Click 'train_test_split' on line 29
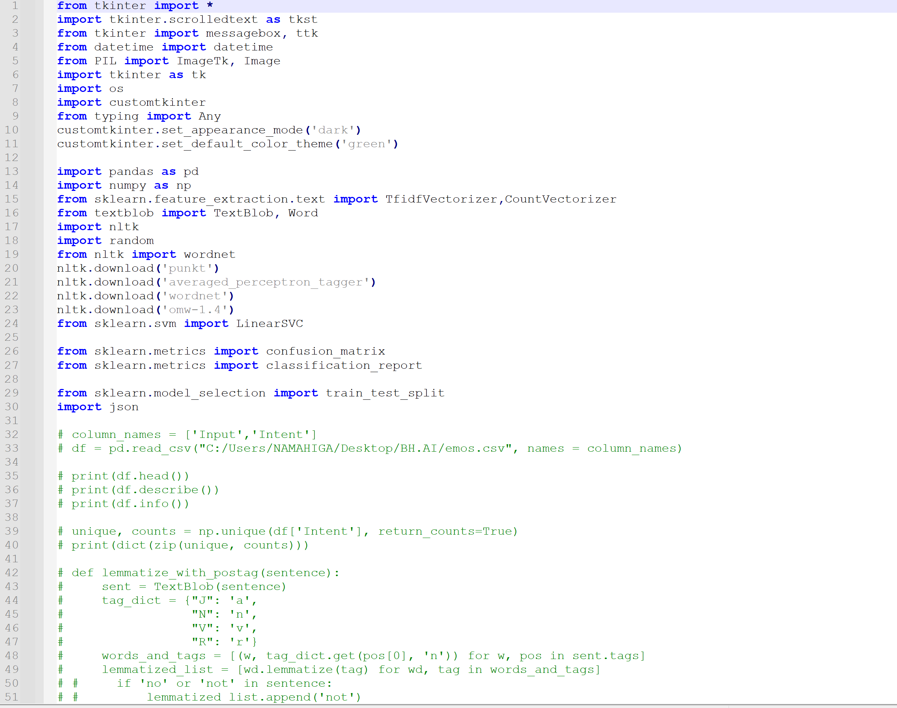 (385, 393)
